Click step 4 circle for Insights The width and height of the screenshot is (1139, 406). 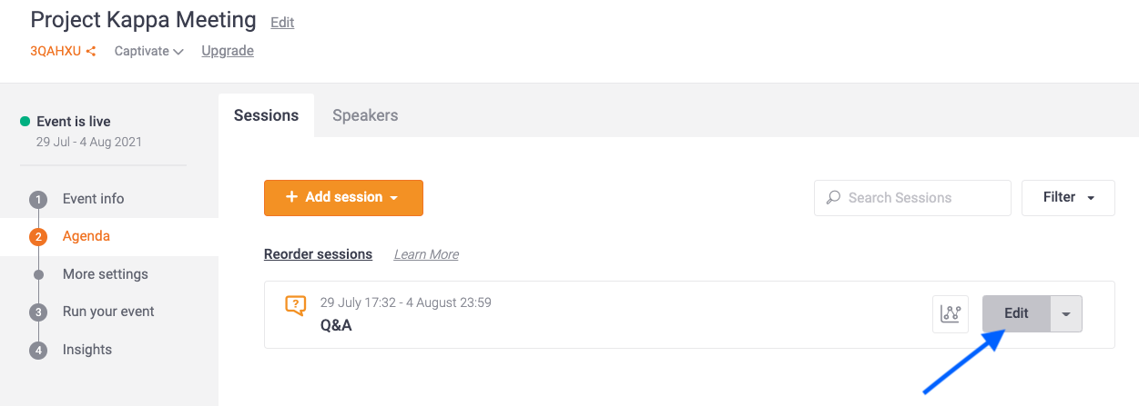[x=38, y=351]
